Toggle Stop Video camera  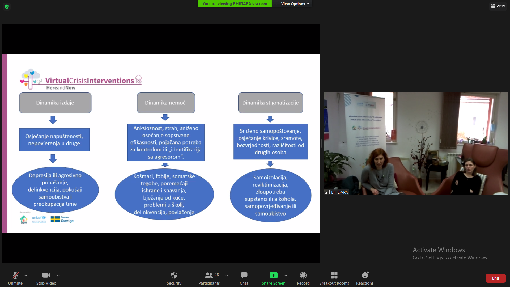click(x=46, y=276)
